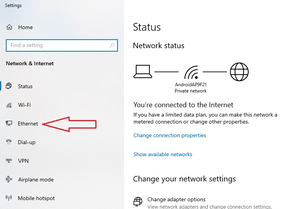Open Change connection properties link
293x209 pixels.
(170, 135)
